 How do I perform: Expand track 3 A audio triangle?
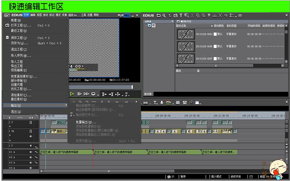[10, 163]
